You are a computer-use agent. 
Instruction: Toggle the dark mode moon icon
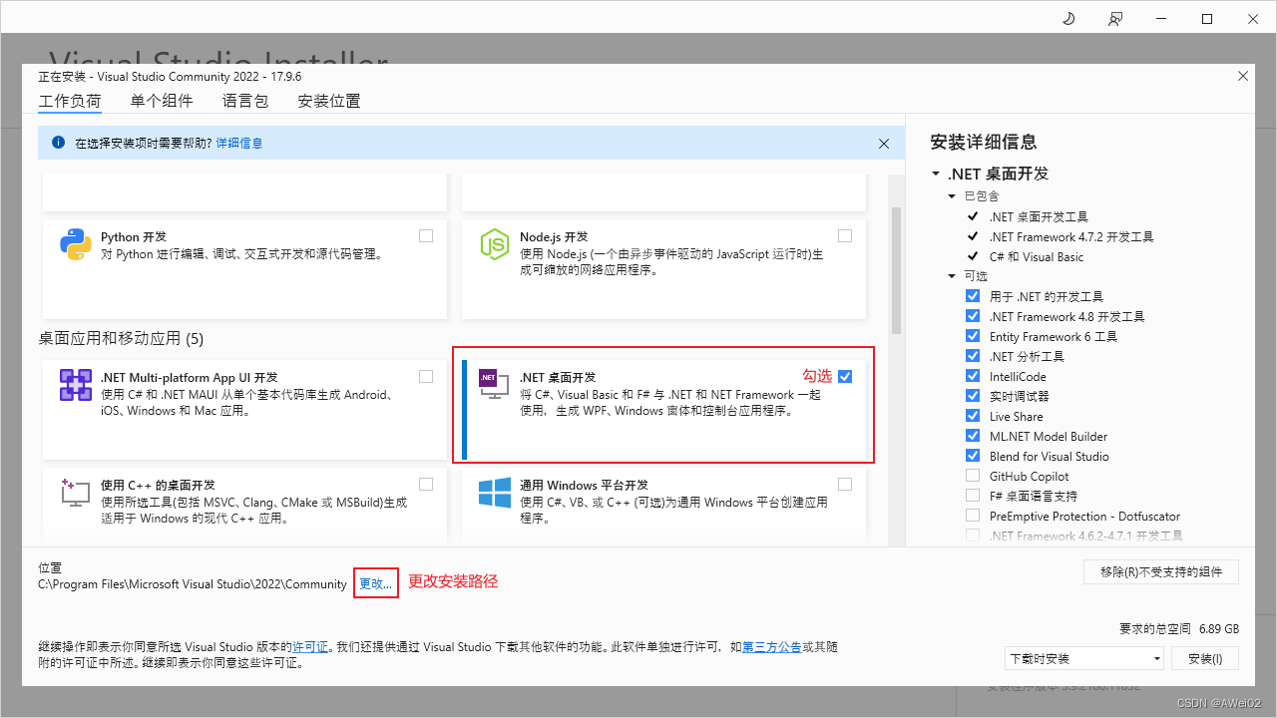tap(1068, 19)
